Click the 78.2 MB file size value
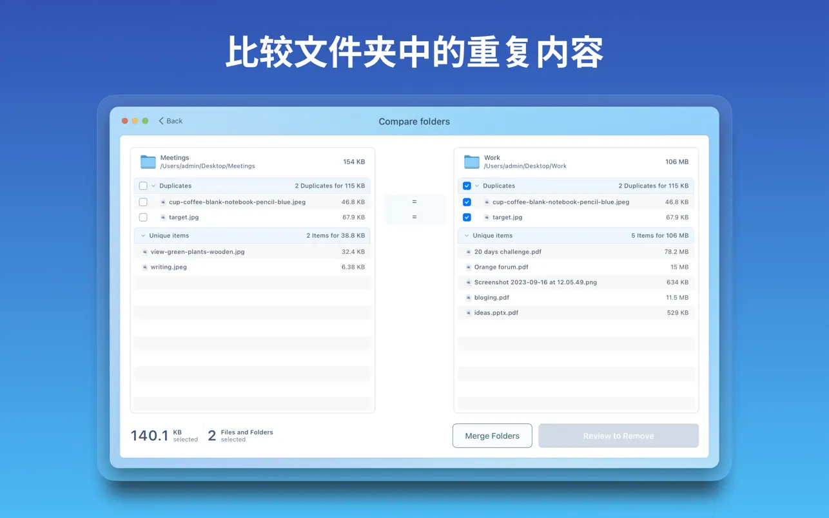The width and height of the screenshot is (829, 518). coord(676,252)
